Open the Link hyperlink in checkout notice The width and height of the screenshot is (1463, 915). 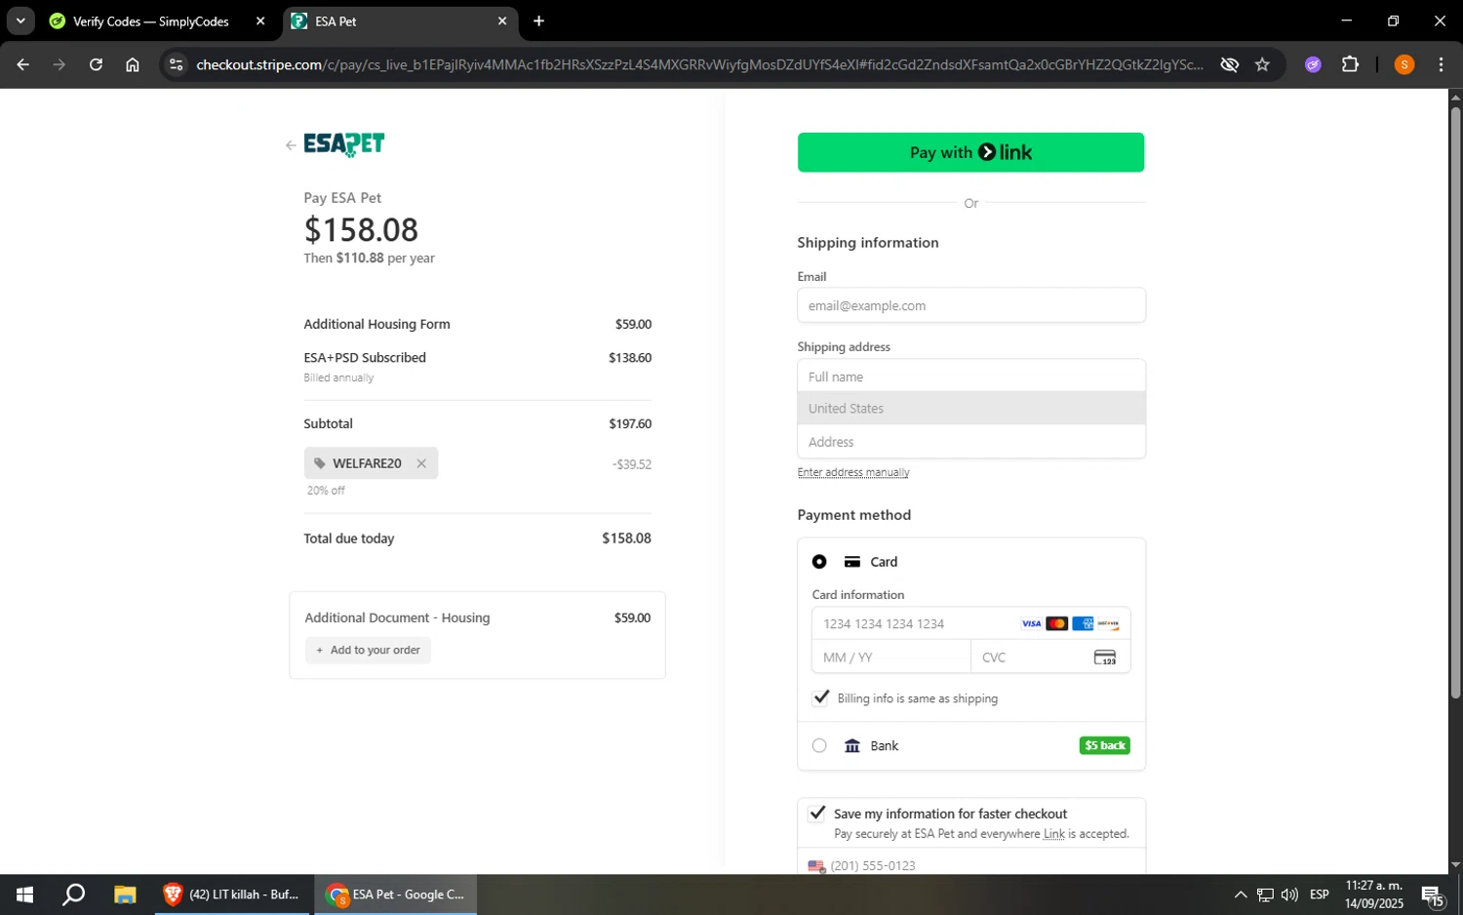click(x=1053, y=834)
